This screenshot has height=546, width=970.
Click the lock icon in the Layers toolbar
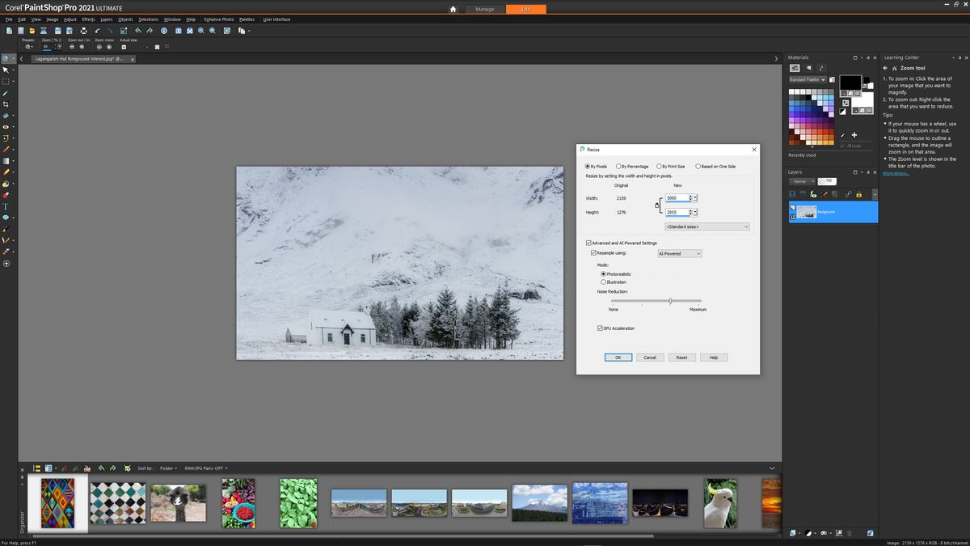[858, 194]
